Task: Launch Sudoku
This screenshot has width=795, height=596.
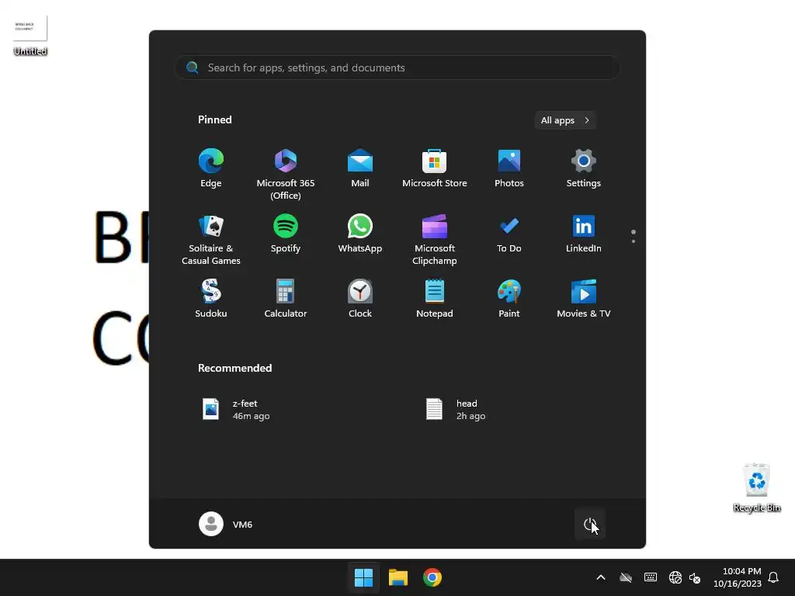Action: click(211, 299)
